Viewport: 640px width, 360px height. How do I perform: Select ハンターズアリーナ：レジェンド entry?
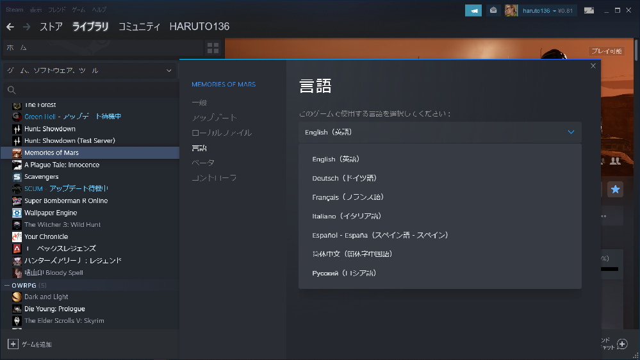pyautogui.click(x=90, y=261)
